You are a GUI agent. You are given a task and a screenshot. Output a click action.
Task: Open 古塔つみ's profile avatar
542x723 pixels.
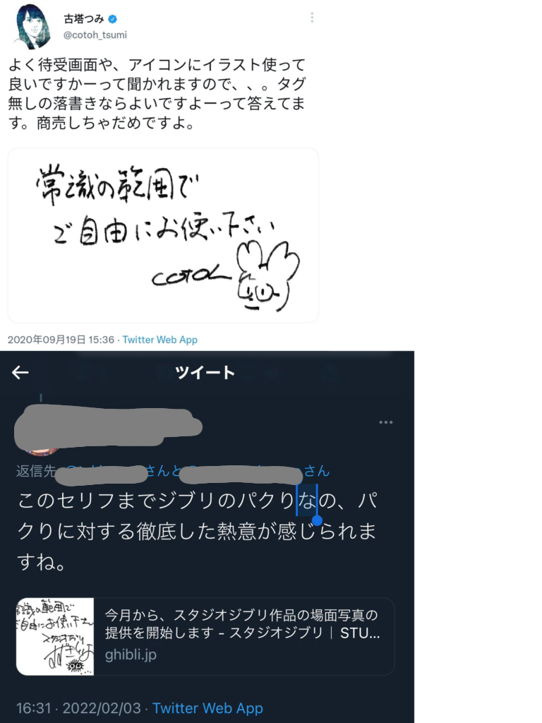(32, 26)
